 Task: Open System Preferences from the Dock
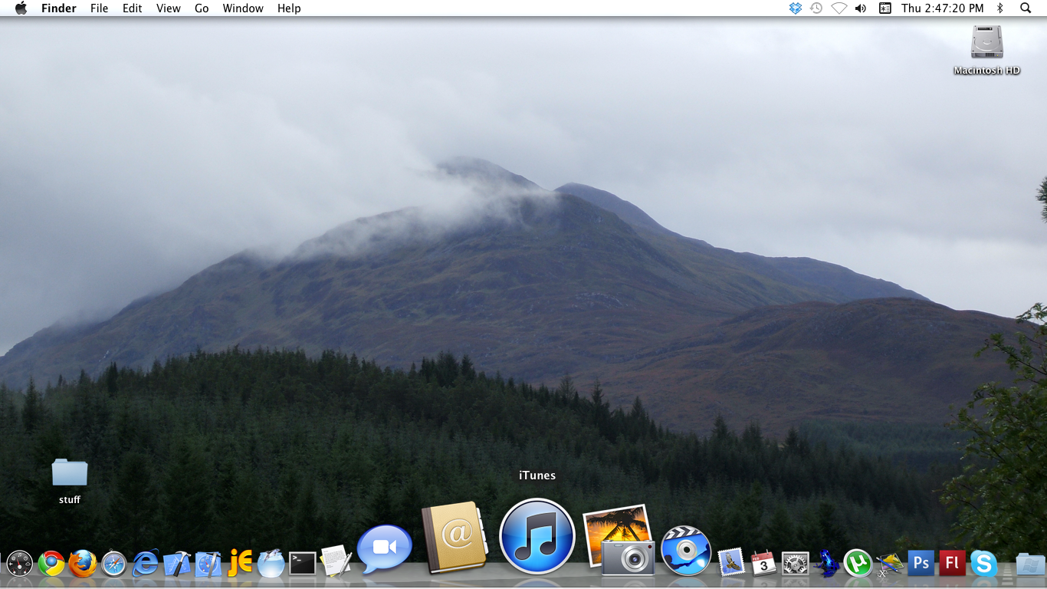tap(795, 564)
